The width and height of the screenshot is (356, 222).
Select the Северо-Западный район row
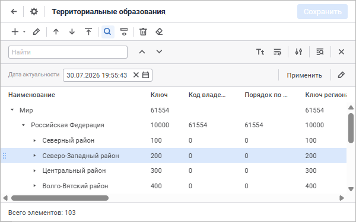[174, 156]
